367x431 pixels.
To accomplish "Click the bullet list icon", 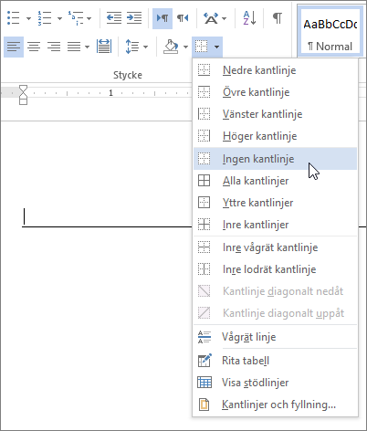I will (14, 18).
